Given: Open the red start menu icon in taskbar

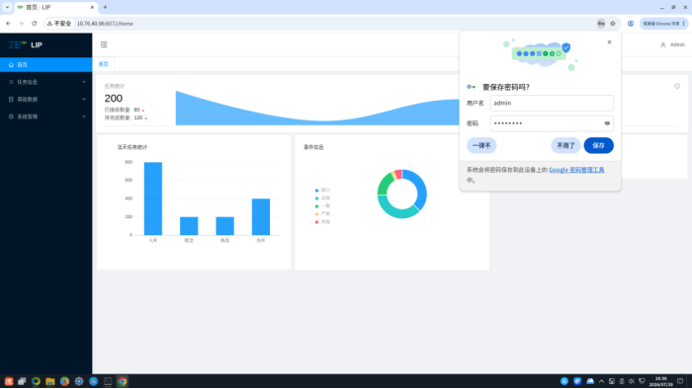Looking at the screenshot, I should coord(9,381).
